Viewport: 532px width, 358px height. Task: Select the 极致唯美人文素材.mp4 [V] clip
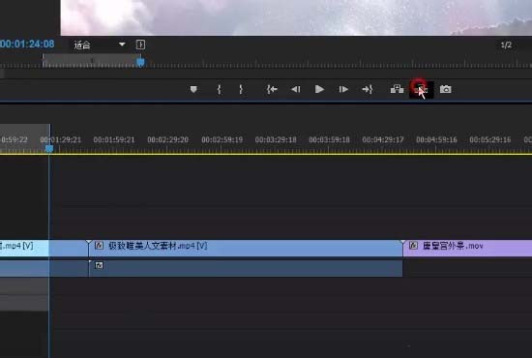tap(246, 248)
